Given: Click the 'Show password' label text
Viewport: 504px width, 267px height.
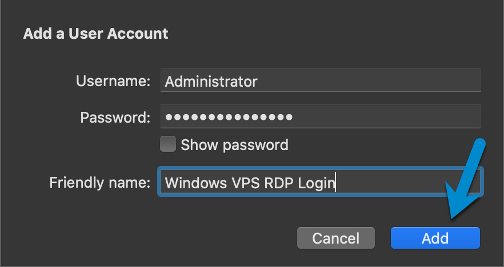Looking at the screenshot, I should (x=234, y=145).
